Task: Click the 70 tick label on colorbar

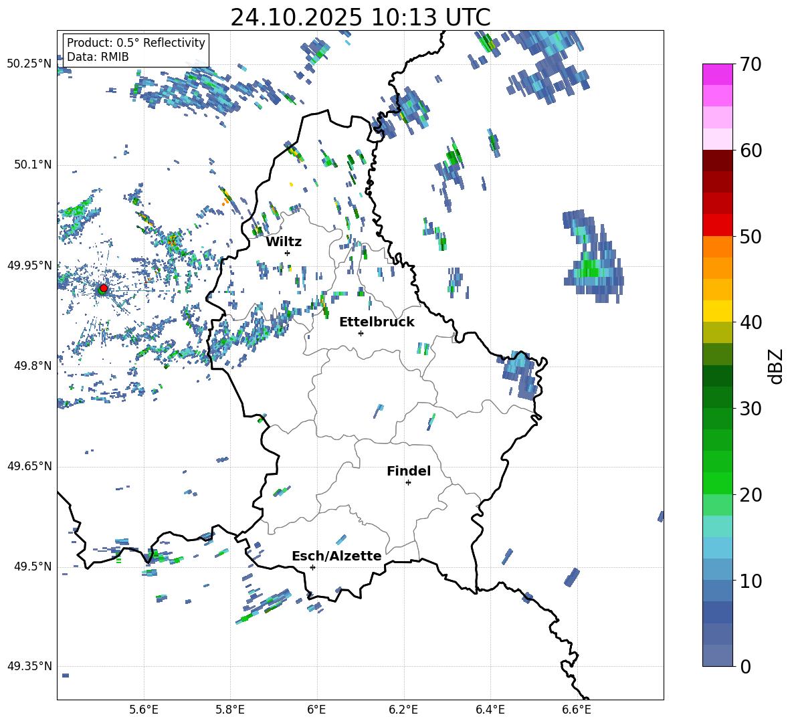Action: click(751, 65)
